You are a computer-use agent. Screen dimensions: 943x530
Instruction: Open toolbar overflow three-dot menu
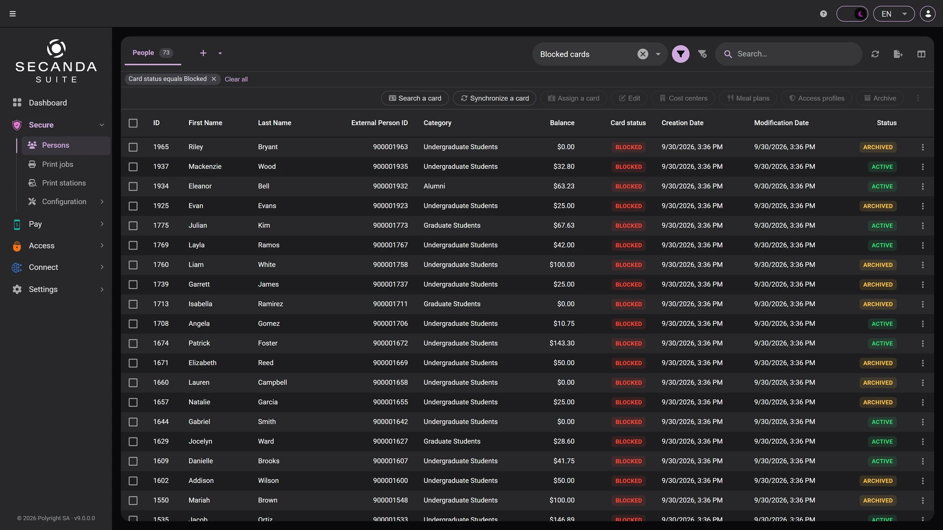click(x=918, y=98)
